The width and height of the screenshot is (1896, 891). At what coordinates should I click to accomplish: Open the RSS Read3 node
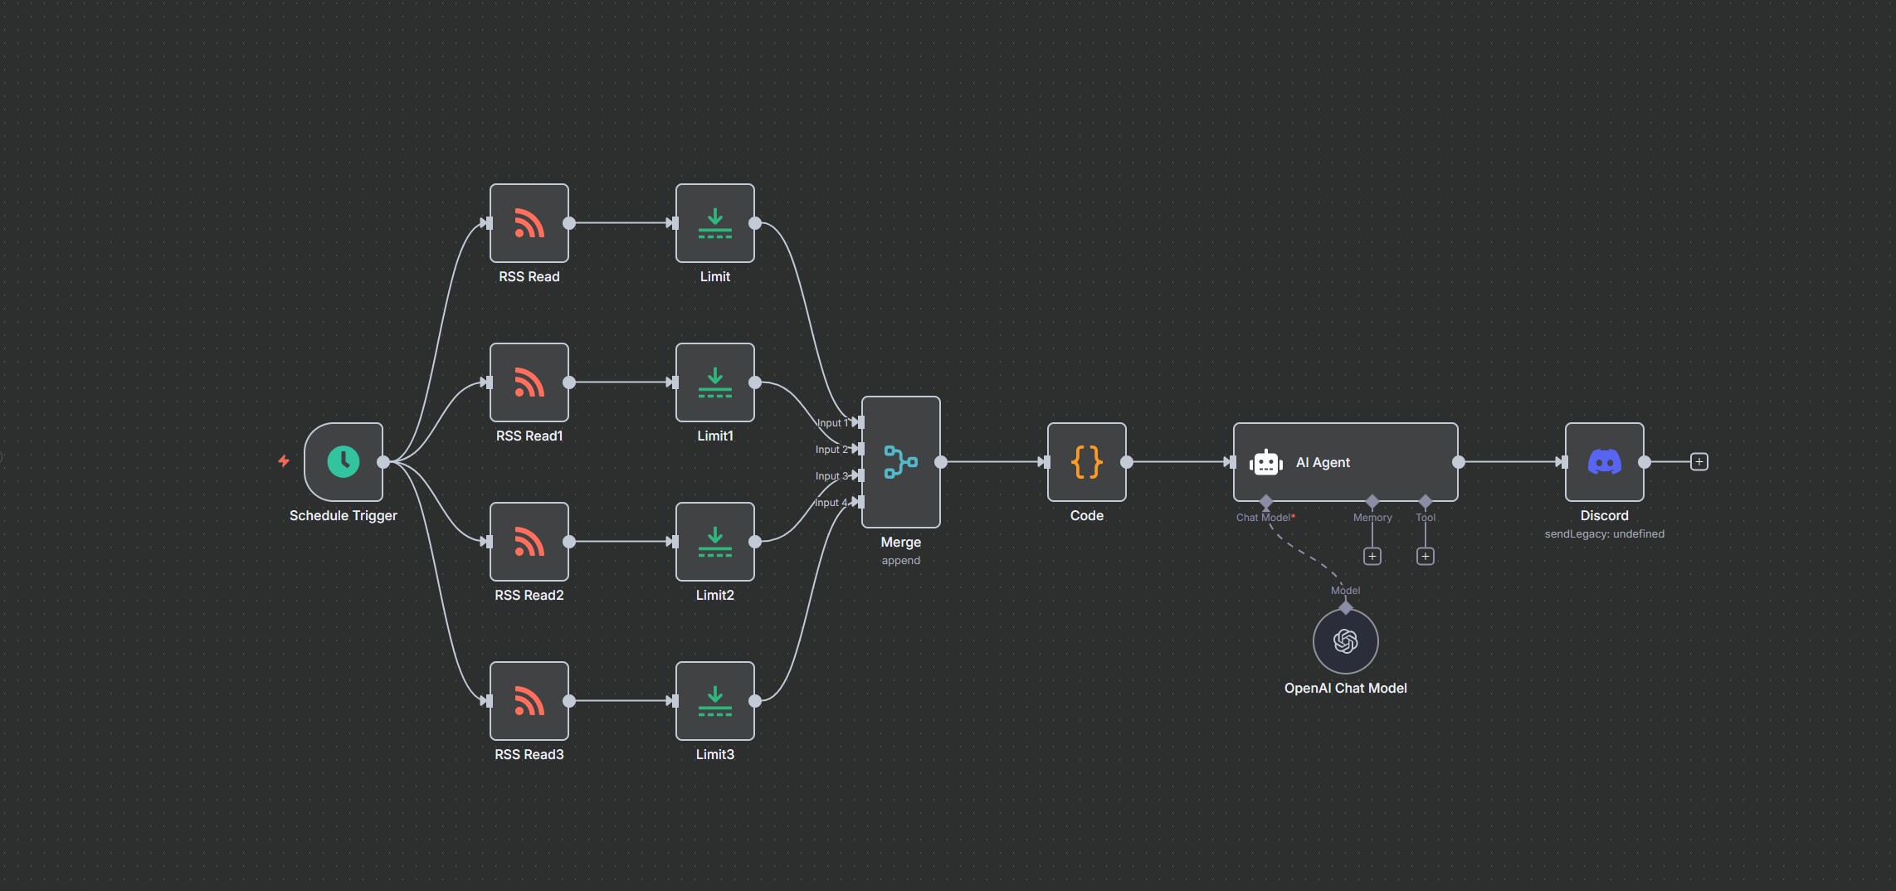(529, 701)
